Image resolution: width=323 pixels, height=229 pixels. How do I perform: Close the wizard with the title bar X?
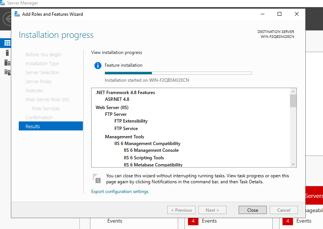(297, 14)
